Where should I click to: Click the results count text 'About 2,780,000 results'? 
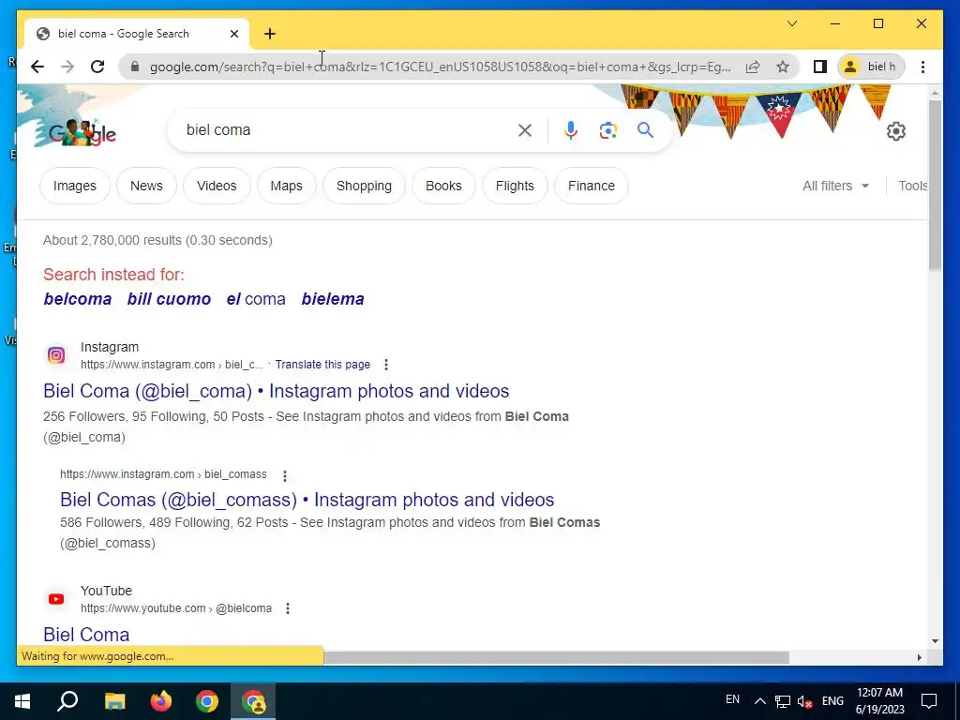tap(112, 240)
